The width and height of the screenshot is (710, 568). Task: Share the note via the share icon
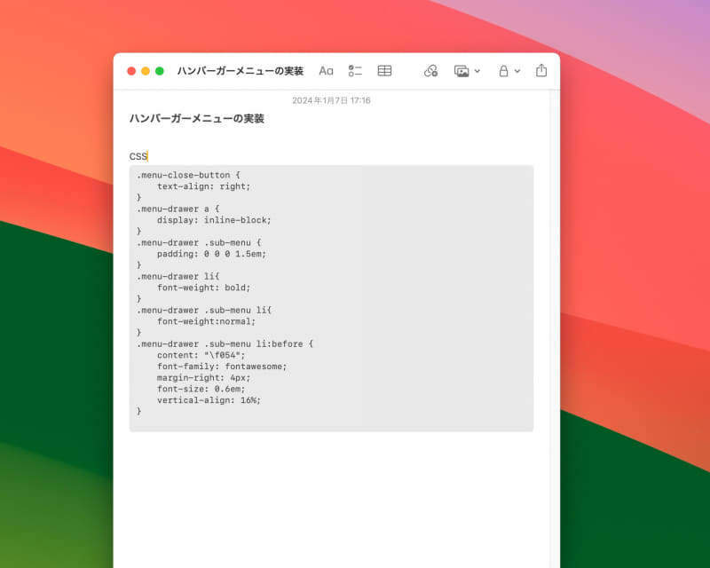pyautogui.click(x=540, y=70)
